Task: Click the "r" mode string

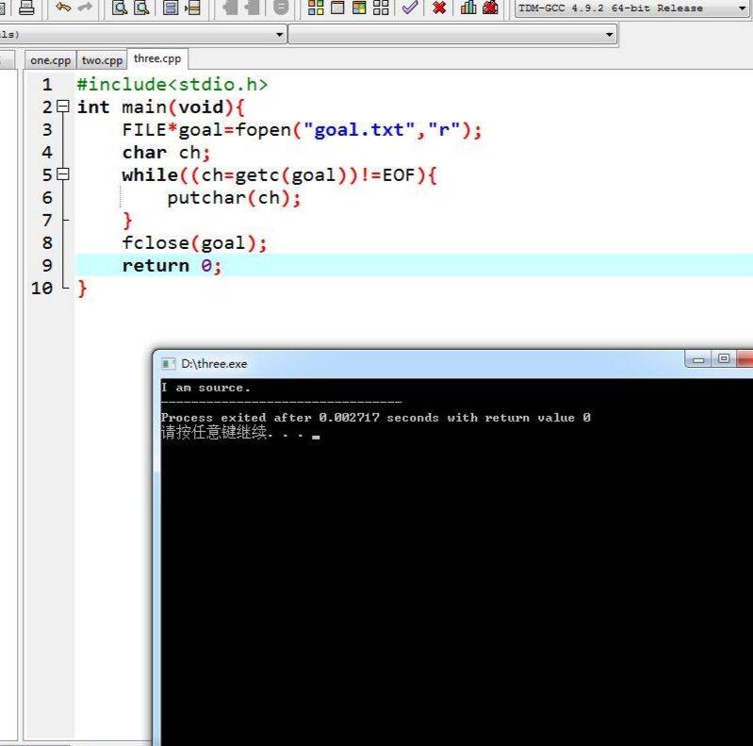Action: coord(444,130)
